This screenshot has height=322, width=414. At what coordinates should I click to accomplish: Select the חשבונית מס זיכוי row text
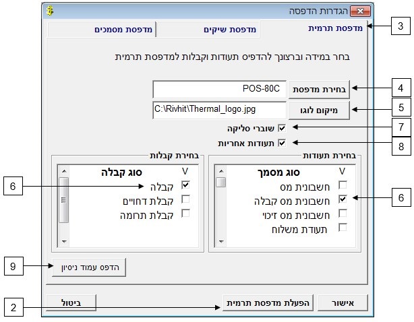[296, 216]
